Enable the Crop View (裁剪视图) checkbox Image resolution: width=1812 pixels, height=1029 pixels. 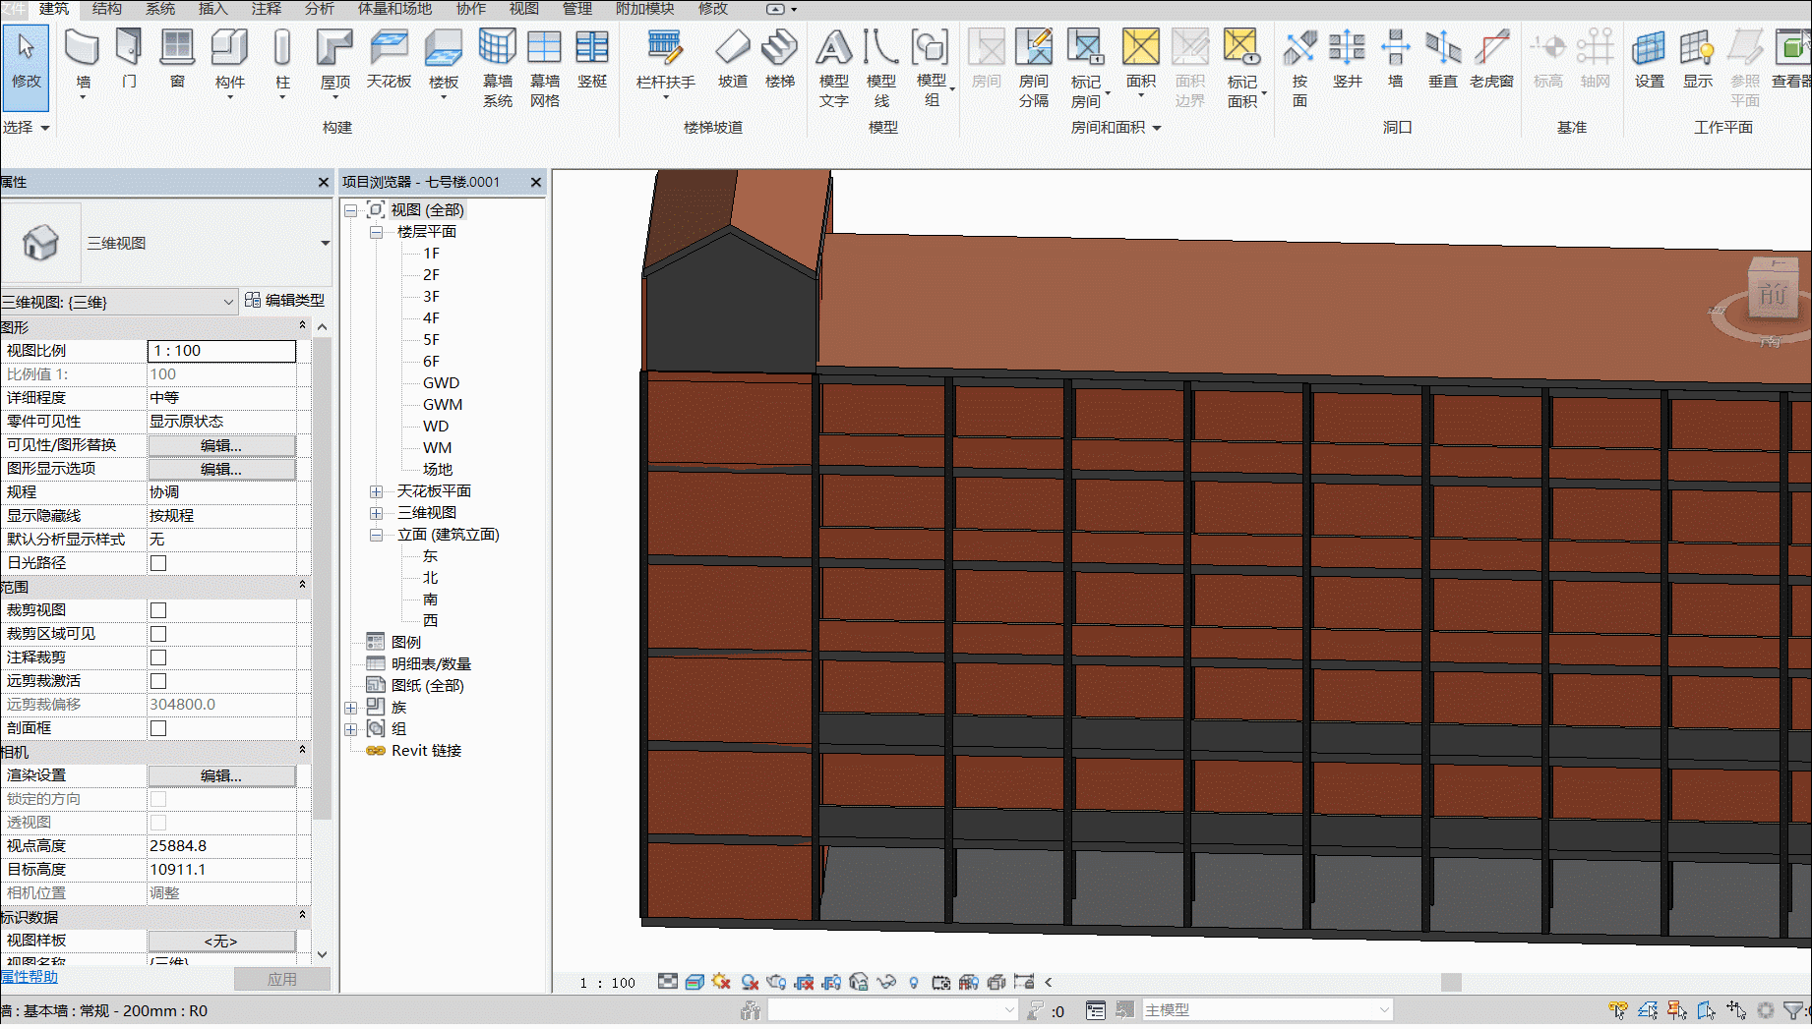tap(158, 610)
